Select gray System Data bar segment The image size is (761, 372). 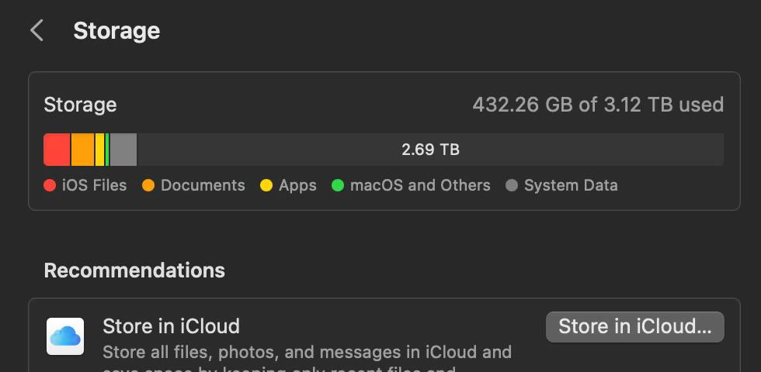(123, 150)
